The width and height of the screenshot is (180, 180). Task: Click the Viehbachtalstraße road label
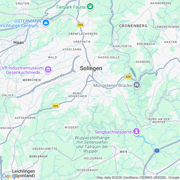[53, 79]
